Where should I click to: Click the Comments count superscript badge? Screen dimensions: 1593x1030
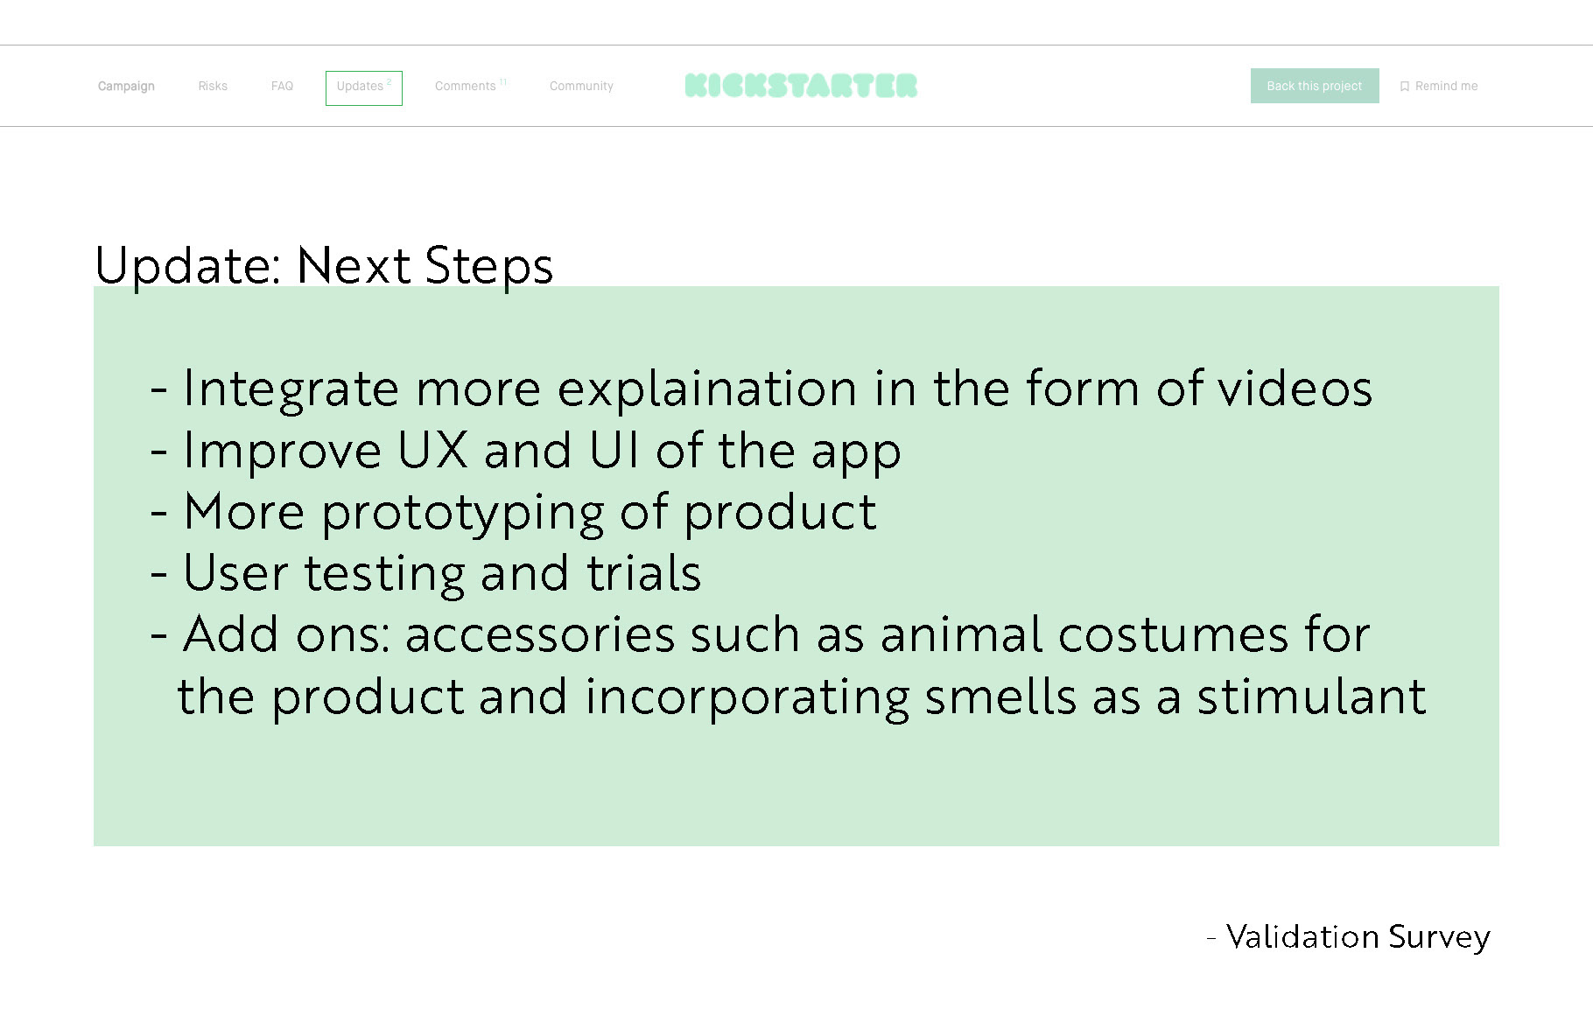503,81
